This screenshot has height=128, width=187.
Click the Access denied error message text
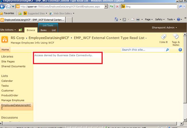(64, 55)
